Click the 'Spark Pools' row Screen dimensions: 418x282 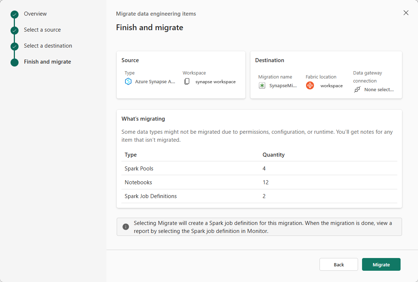(x=259, y=169)
